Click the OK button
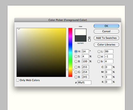The image size is (133, 110). point(106,26)
